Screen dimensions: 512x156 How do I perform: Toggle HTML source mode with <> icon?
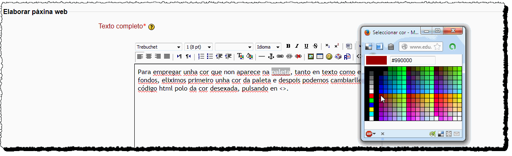tap(358, 56)
